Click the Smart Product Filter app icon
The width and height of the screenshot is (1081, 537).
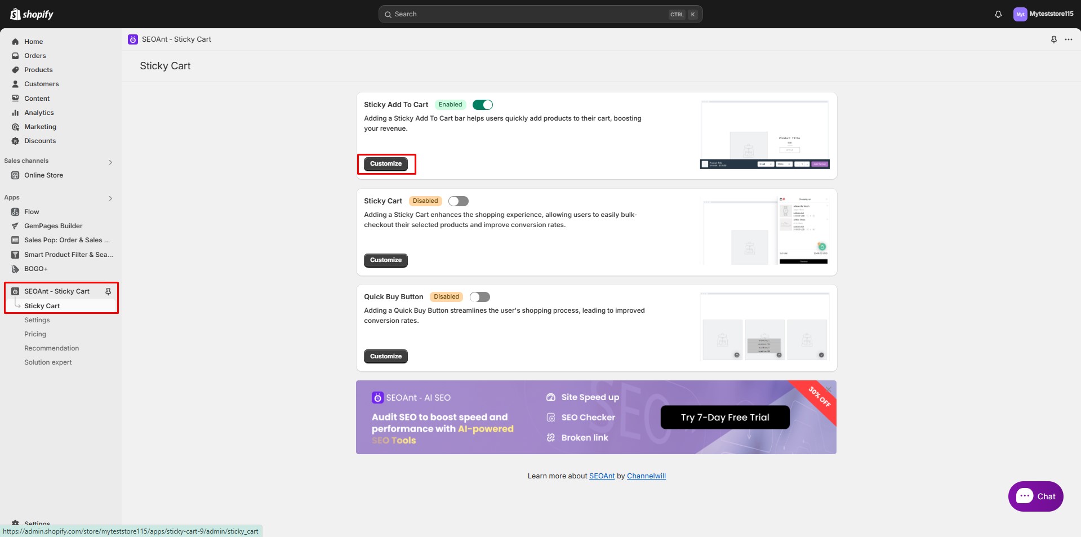(15, 255)
